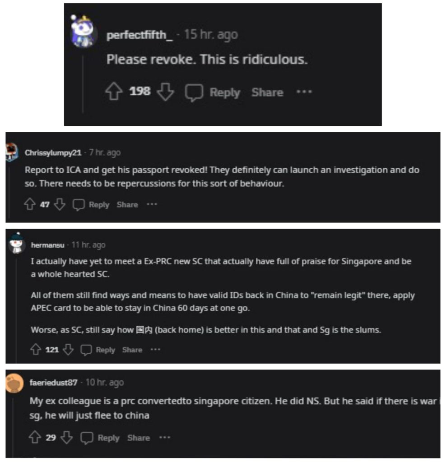446x462 pixels.
Task: Open perfectfifth_ user profile link
Action: pos(139,35)
